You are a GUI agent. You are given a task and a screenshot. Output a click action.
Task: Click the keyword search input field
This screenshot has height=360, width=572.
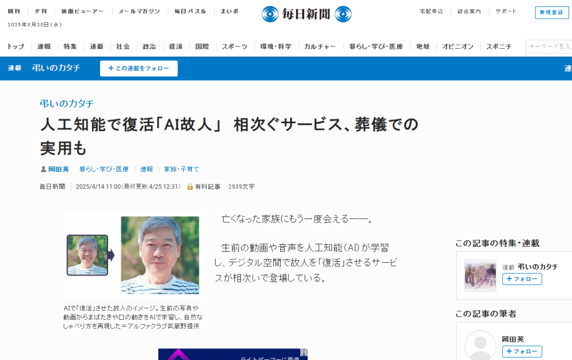click(550, 47)
